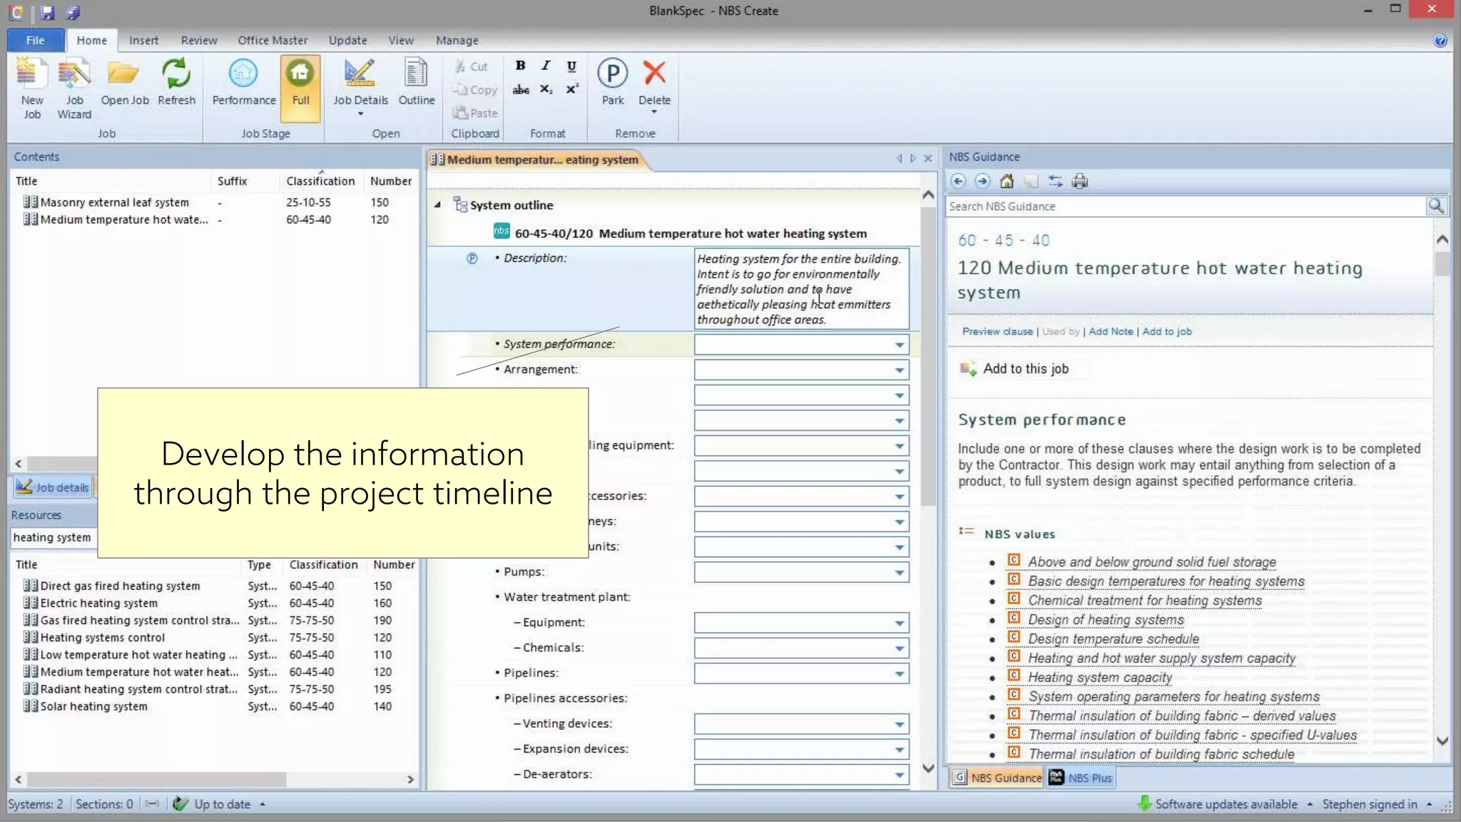This screenshot has width=1461, height=822.
Task: Switch to the Review ribbon tab
Action: click(198, 40)
